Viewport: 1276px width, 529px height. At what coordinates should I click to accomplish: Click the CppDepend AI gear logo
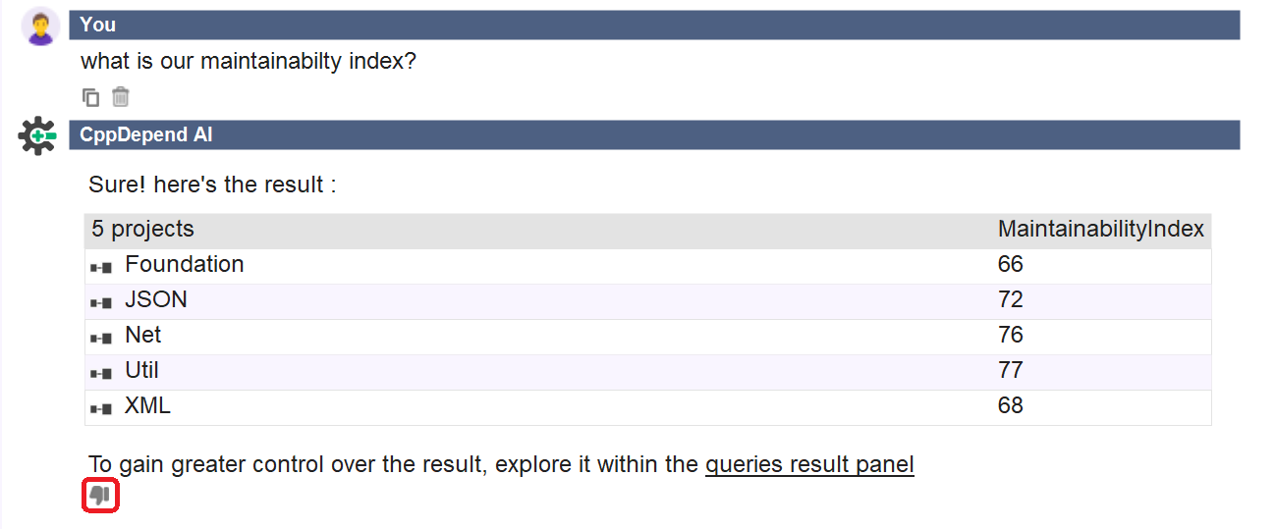(x=37, y=135)
